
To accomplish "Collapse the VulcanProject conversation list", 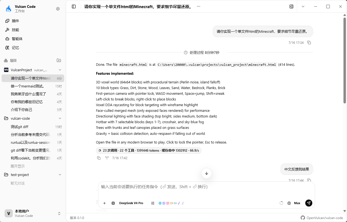I will pos(60,70).
